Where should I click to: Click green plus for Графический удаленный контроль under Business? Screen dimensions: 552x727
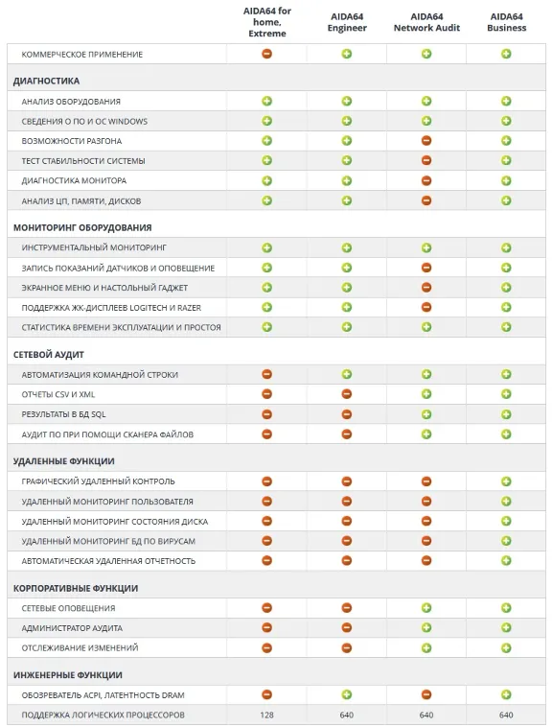(x=506, y=481)
